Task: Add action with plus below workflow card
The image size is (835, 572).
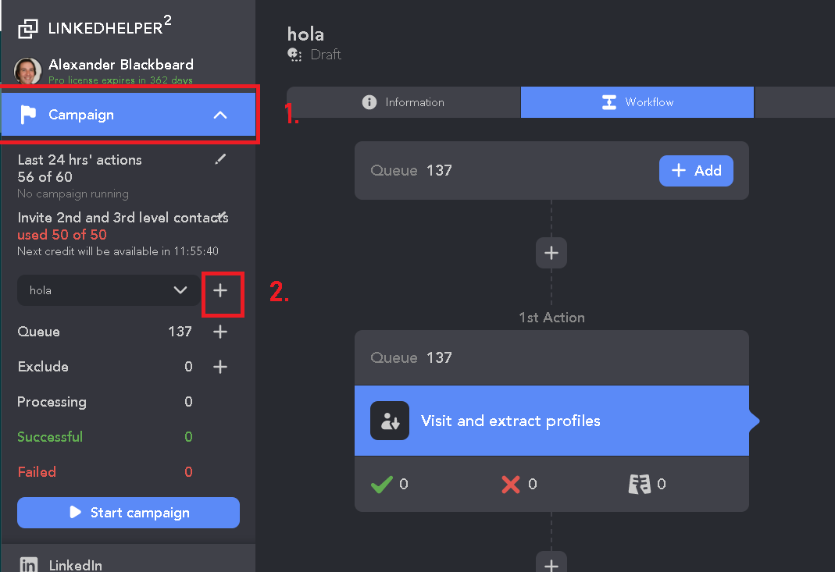Action: click(551, 564)
